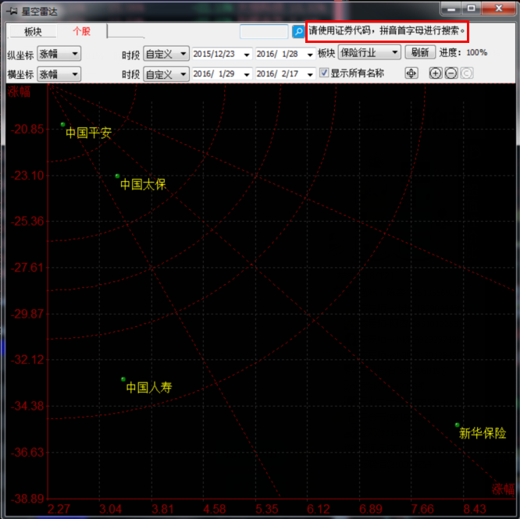Expand the 板块 保险行业 dropdown
This screenshot has height=519, width=520.
[369, 53]
